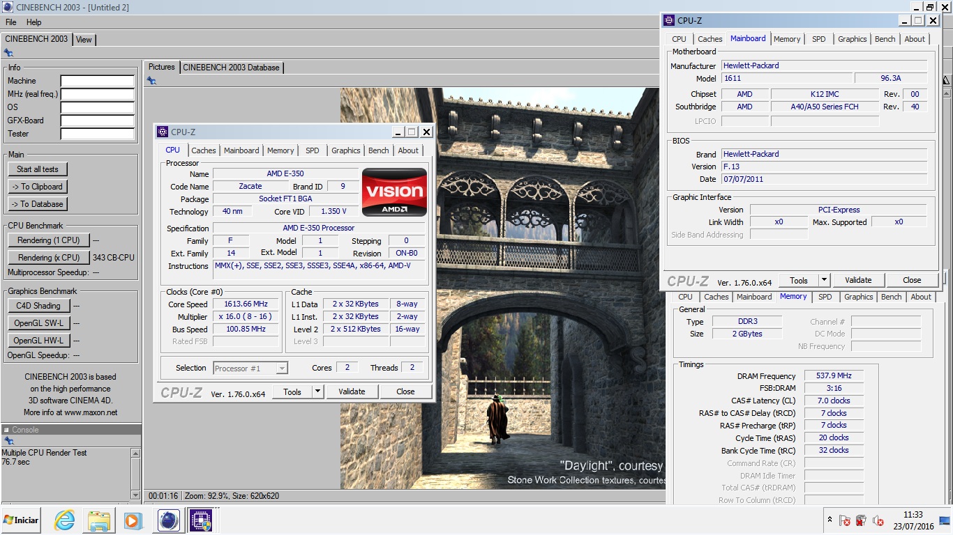Open About tab in Mainboard CPU-Z window

pos(915,39)
